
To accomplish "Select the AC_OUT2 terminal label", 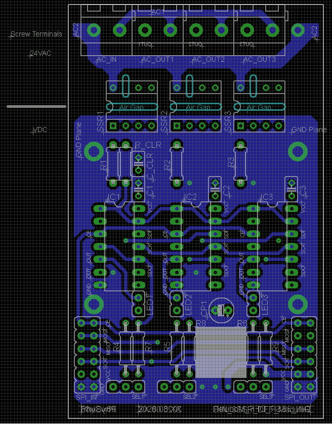I will [209, 59].
